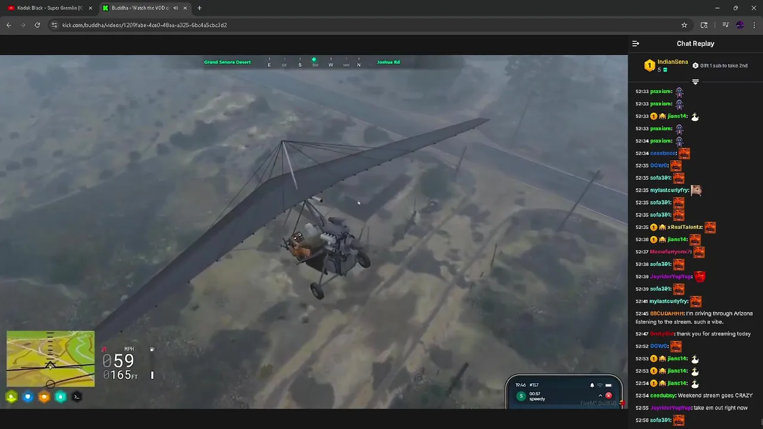Collapse chat with the Chat Replay toggle icon
Screen dimensions: 763x429
635,43
